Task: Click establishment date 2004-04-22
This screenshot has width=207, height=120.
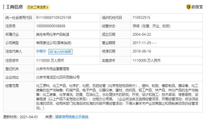Action: click(142, 35)
